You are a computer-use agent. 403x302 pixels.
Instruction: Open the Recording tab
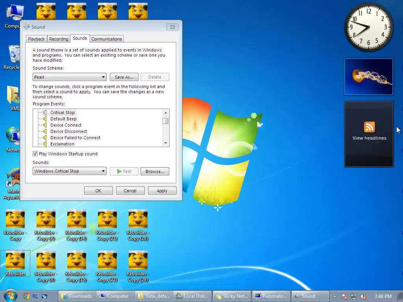coord(59,39)
